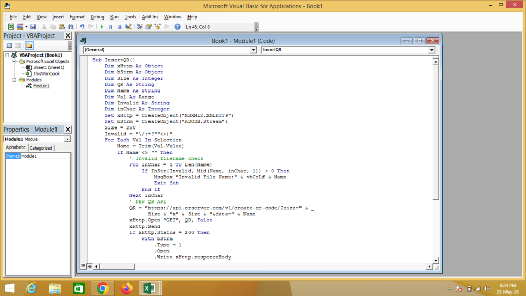Click the Redo arrow icon
This screenshot has width=526, height=296.
pos(90,27)
